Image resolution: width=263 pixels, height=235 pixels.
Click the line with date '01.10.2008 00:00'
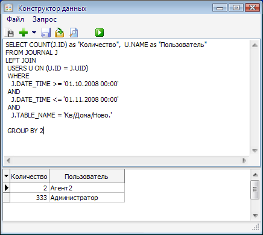[x=65, y=84]
